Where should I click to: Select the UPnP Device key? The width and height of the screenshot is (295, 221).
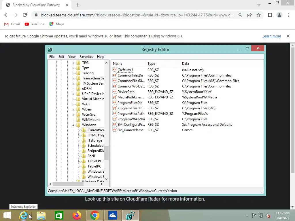coord(93,94)
